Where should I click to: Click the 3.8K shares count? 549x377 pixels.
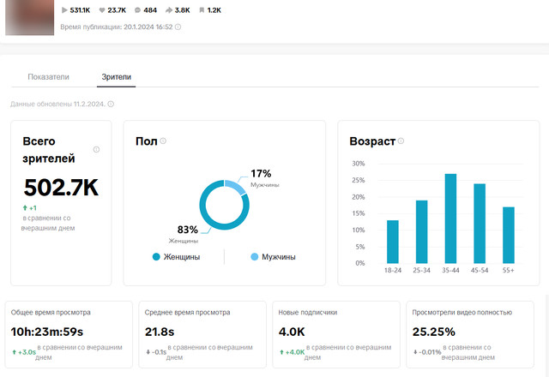182,10
